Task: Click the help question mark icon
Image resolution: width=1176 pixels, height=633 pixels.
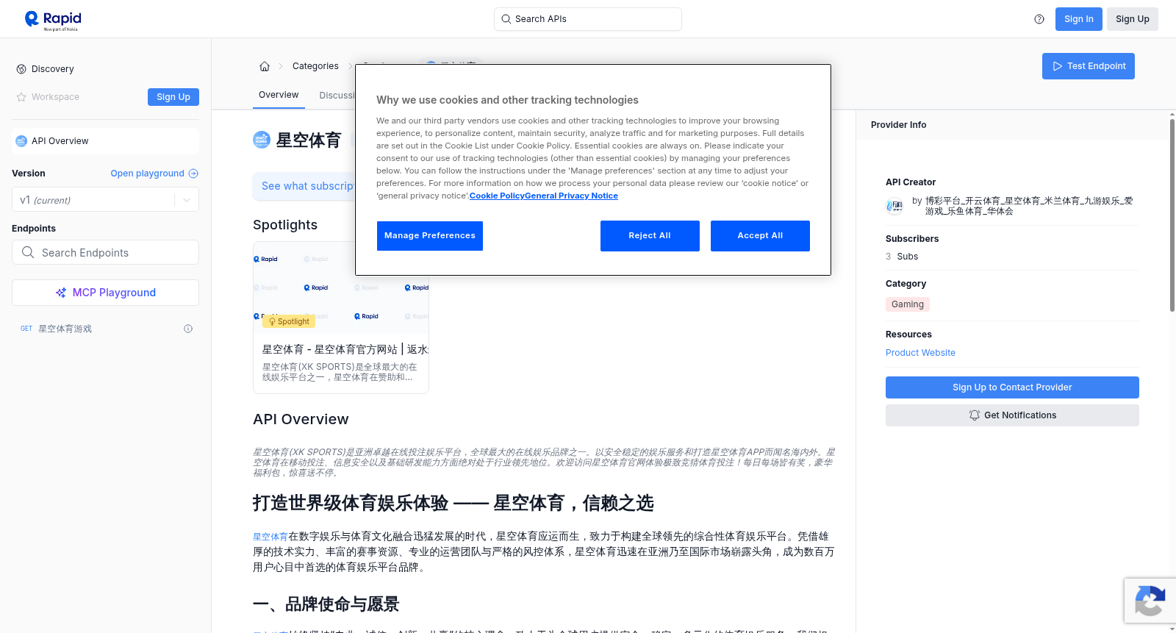Action: [x=1039, y=19]
